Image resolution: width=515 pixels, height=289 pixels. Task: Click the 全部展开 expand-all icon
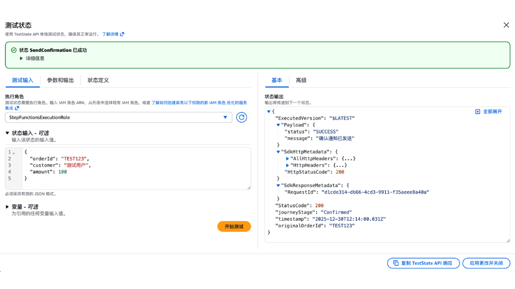[477, 112]
